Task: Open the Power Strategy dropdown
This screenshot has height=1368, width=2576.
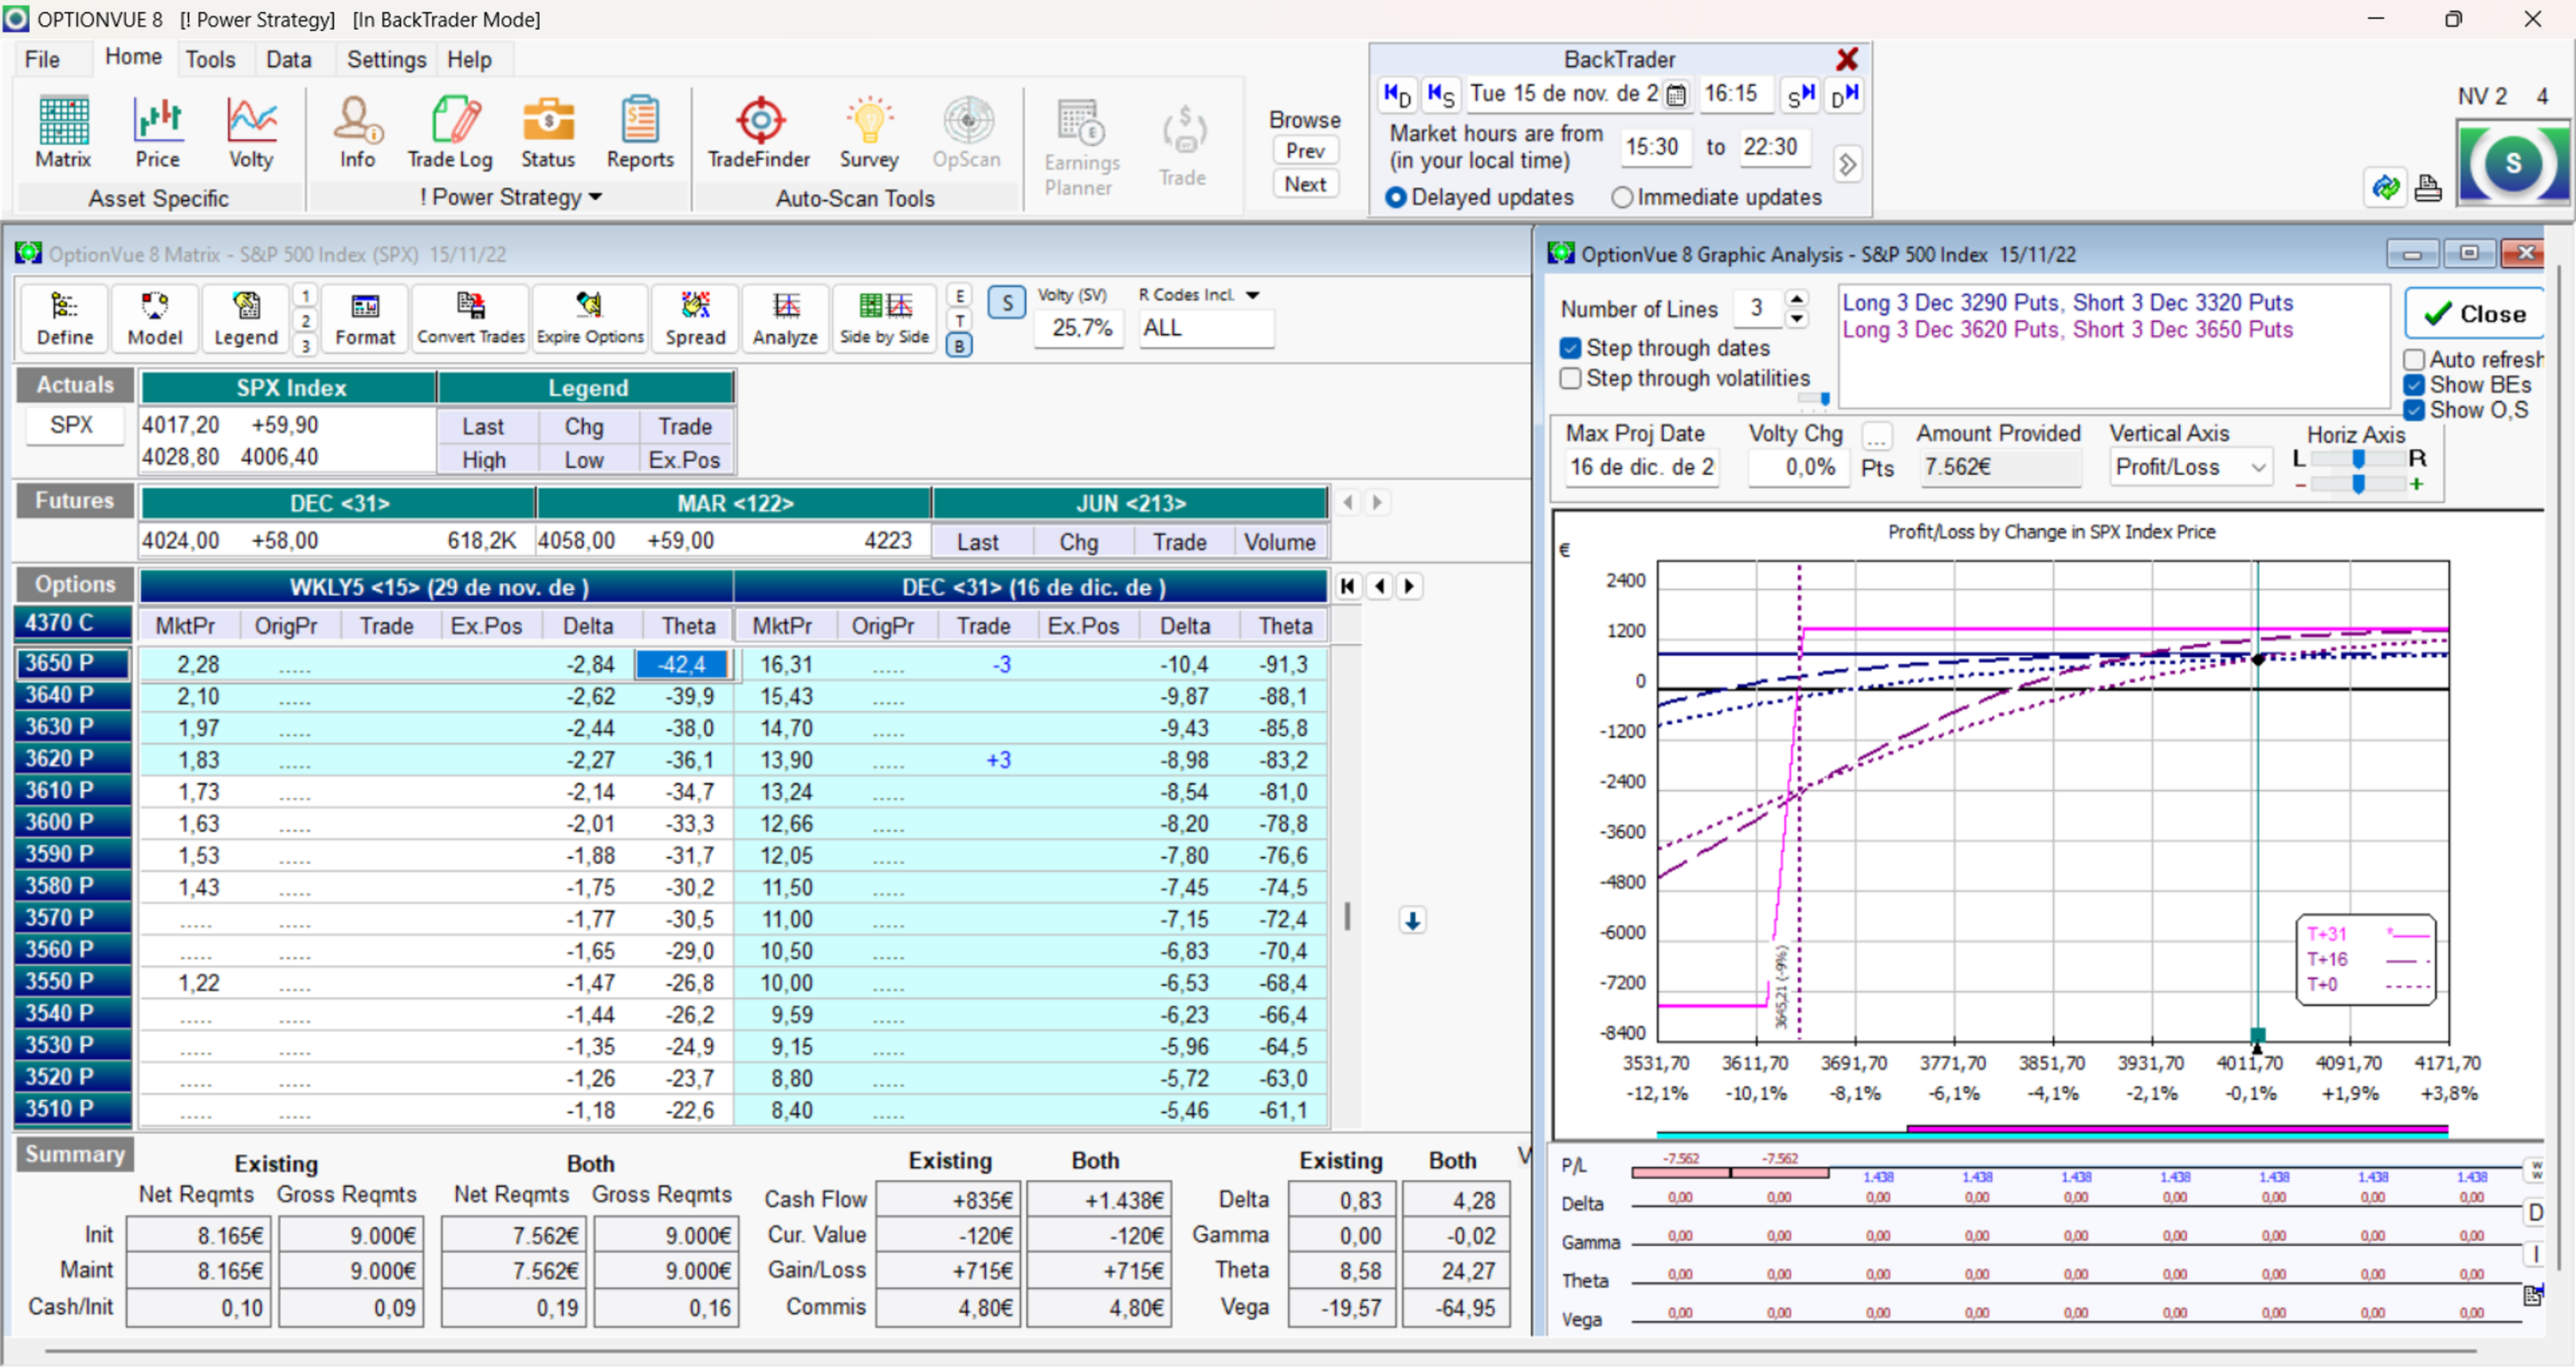Action: pos(596,197)
